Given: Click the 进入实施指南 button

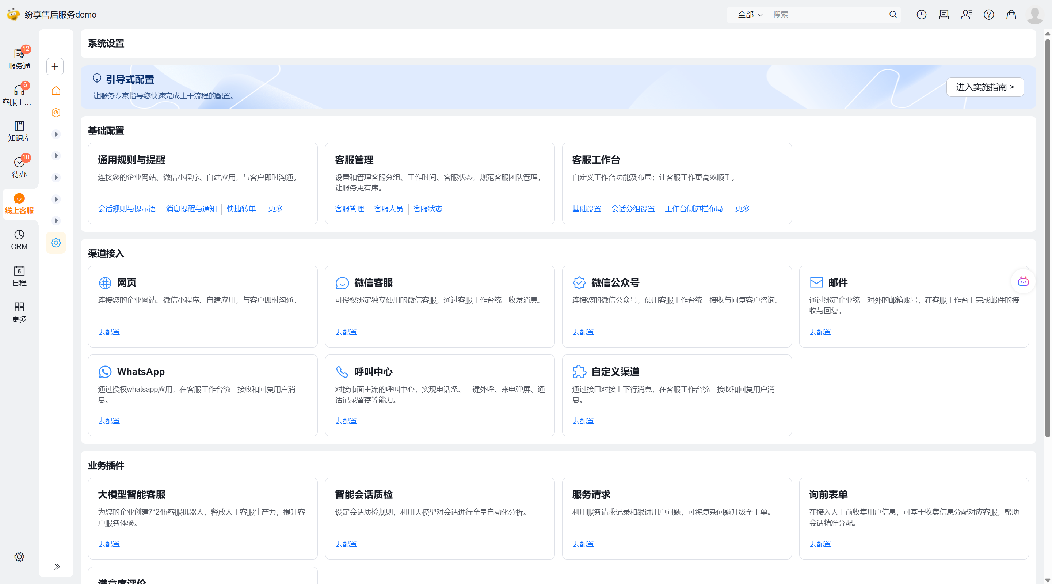Looking at the screenshot, I should (x=985, y=87).
